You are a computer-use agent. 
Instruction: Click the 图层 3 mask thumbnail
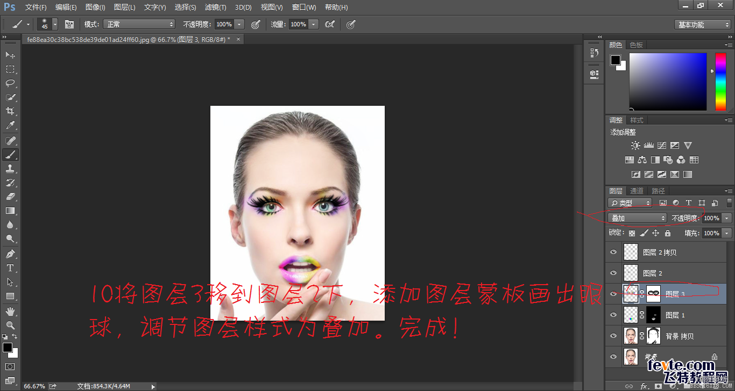coord(653,294)
